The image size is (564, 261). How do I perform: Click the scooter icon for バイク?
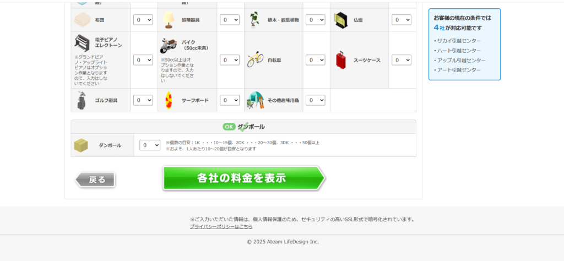pos(169,46)
